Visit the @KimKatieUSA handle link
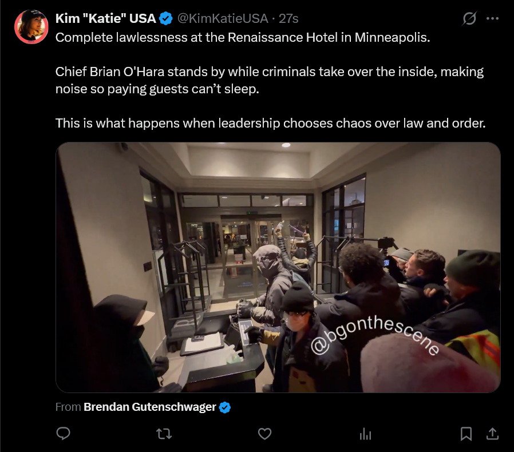This screenshot has height=452, width=514. pos(223,18)
